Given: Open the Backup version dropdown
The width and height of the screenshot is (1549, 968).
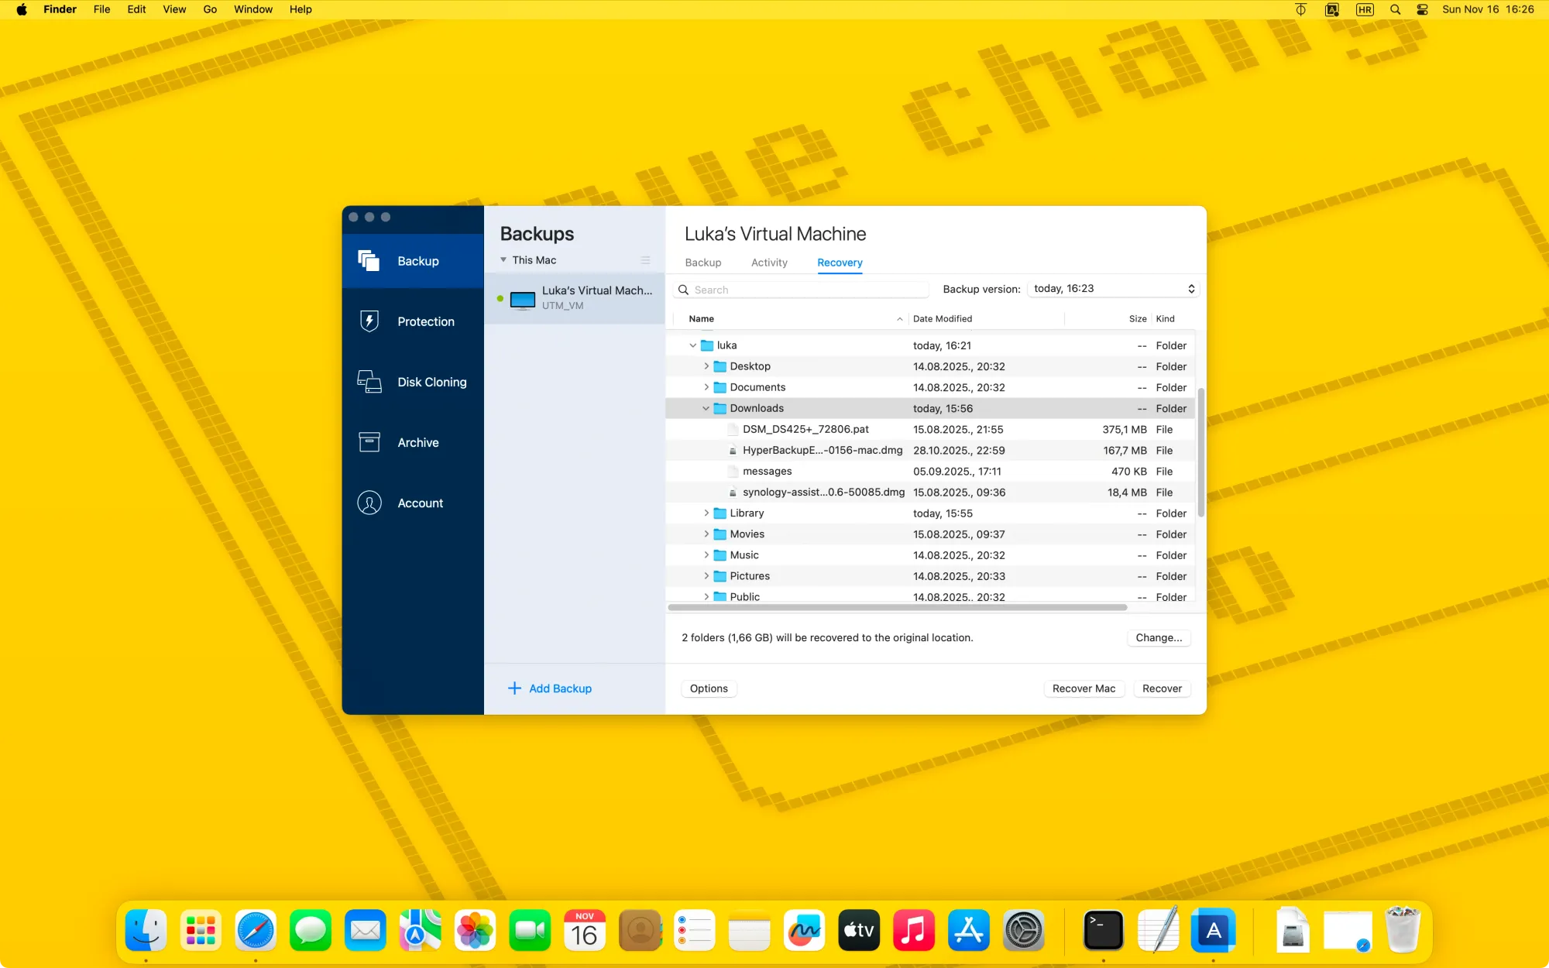Looking at the screenshot, I should (x=1113, y=288).
